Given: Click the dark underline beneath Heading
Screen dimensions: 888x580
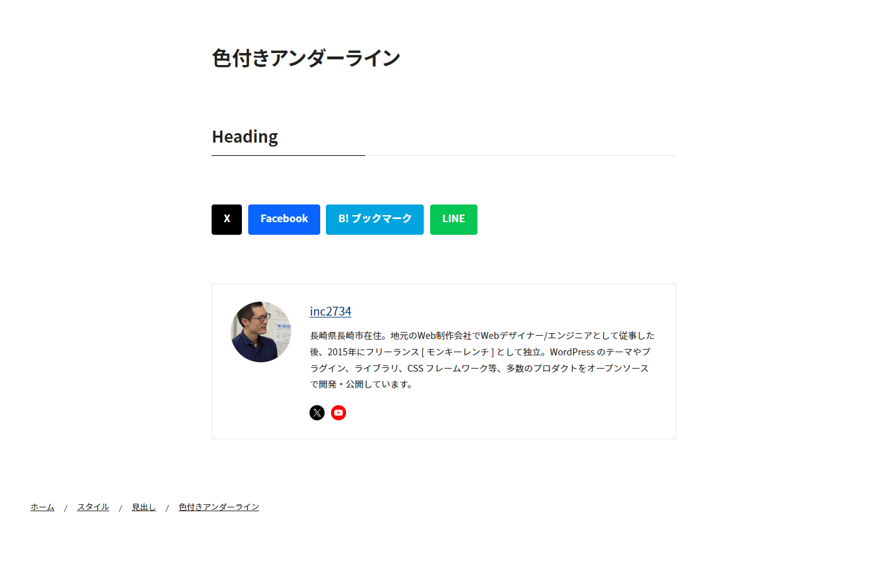Looking at the screenshot, I should (288, 155).
